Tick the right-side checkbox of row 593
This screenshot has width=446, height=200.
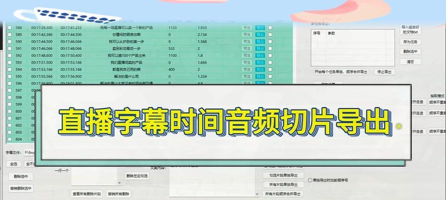[x=270, y=62]
